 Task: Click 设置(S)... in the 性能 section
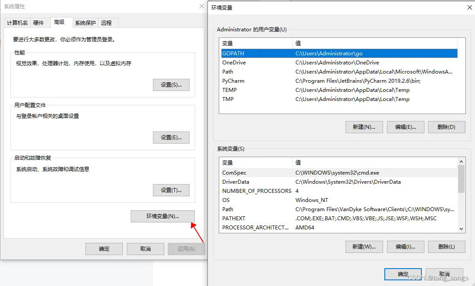click(171, 85)
